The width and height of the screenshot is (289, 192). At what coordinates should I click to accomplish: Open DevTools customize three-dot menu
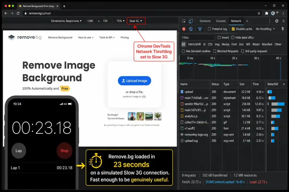point(270,21)
